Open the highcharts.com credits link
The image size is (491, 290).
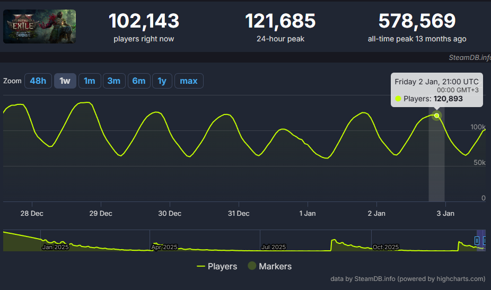[x=408, y=279]
